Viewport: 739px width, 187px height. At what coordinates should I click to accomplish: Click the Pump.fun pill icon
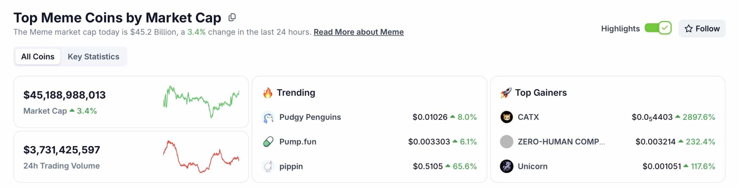[269, 141]
